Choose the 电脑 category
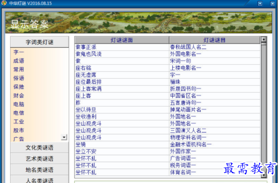280x183 pixels. point(19,104)
